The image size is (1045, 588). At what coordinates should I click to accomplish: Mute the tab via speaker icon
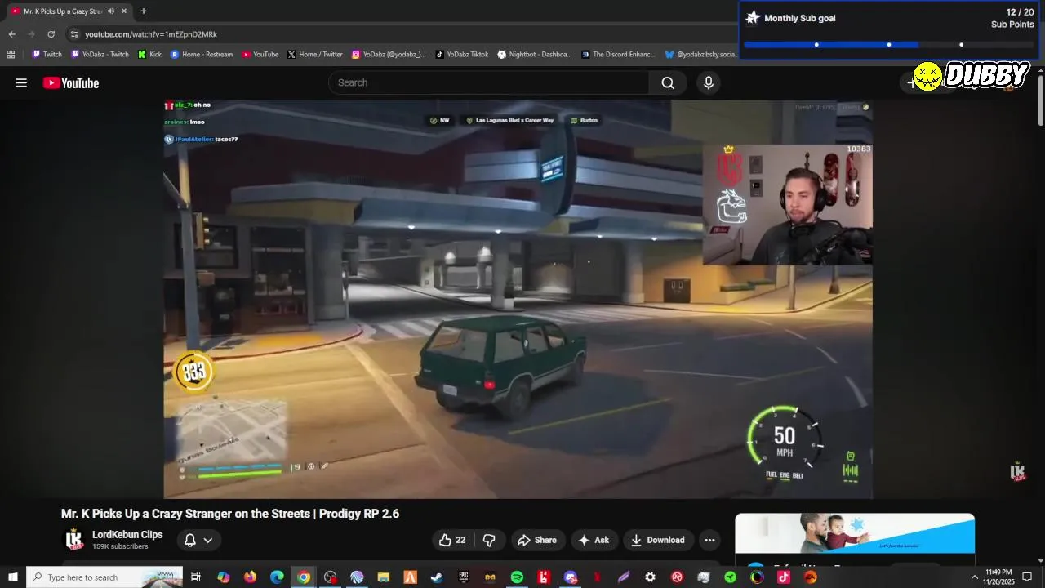111,11
